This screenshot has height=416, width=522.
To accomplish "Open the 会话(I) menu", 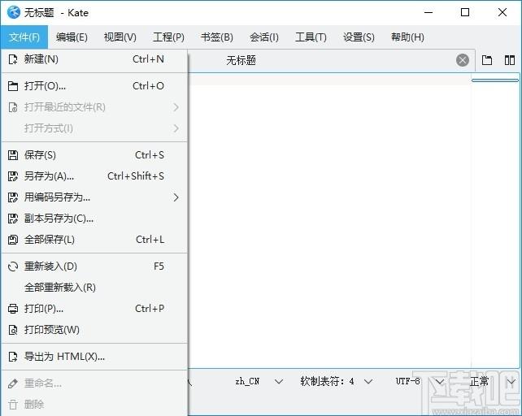I will click(264, 37).
